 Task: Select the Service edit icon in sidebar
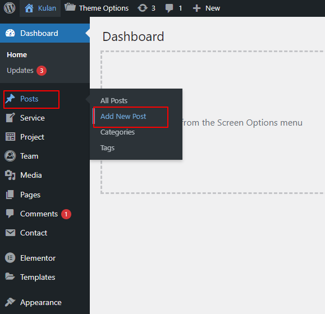pos(10,118)
